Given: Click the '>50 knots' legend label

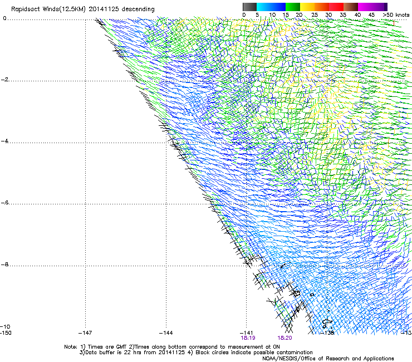Looking at the screenshot, I should [x=396, y=15].
